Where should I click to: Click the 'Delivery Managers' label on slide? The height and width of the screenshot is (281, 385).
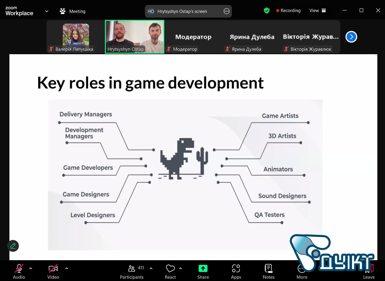[86, 114]
